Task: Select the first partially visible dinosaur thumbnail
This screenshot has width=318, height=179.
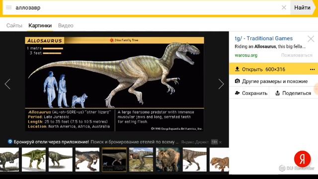Action: [x=9, y=160]
